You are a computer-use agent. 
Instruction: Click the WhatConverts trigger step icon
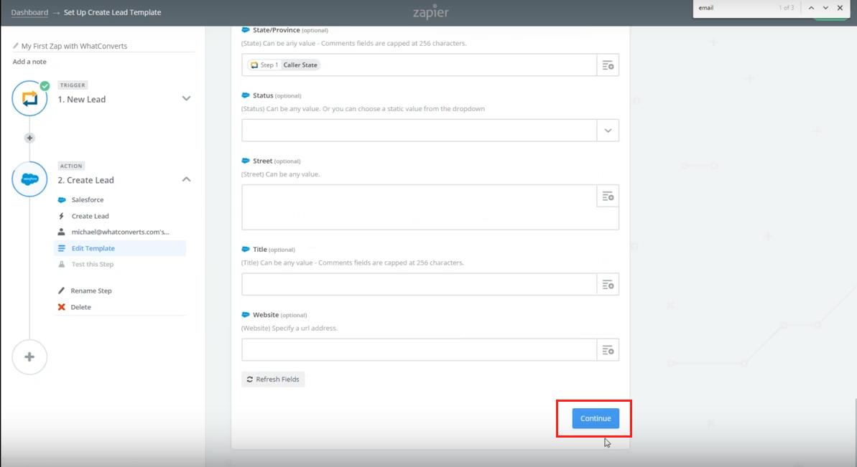29,98
